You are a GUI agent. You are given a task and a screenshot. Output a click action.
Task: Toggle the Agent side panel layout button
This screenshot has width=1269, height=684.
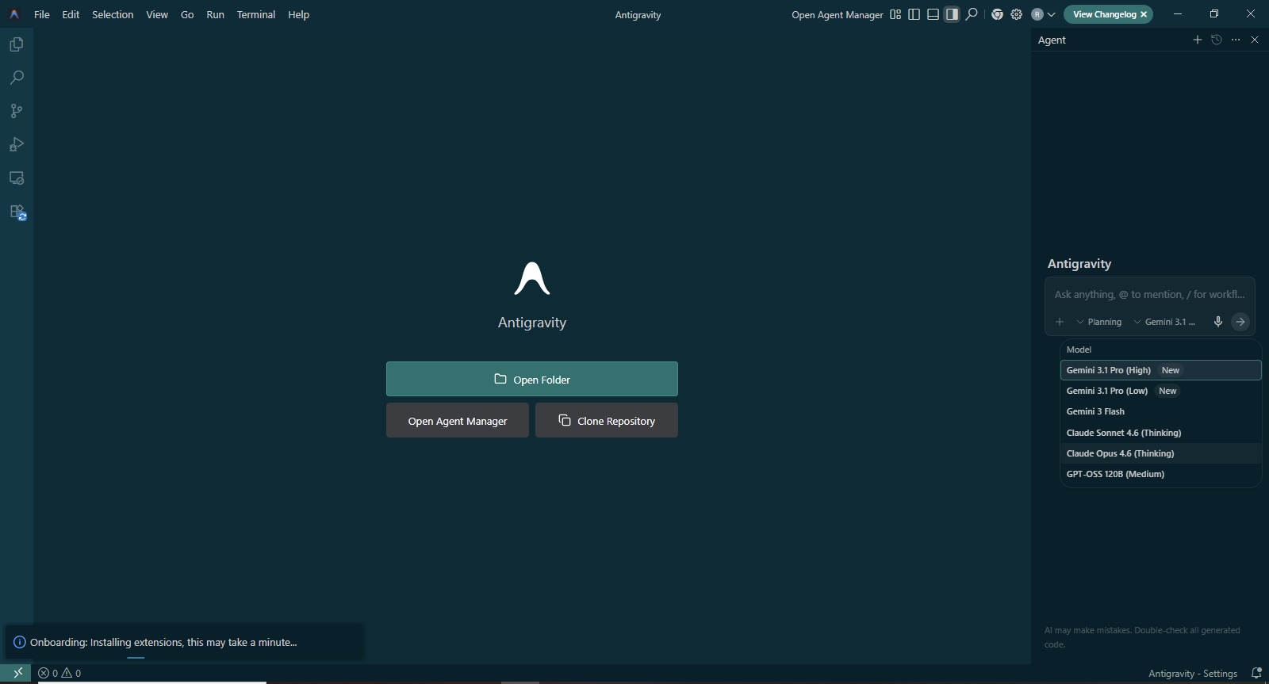[x=952, y=14]
